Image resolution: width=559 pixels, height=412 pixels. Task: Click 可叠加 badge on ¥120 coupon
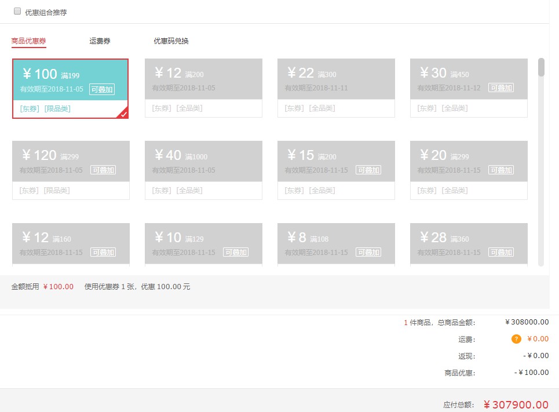click(103, 170)
